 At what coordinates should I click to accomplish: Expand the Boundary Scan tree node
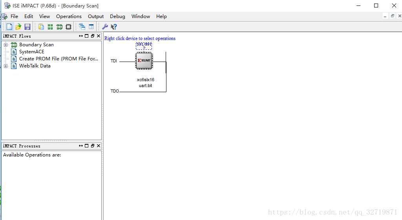(5, 45)
